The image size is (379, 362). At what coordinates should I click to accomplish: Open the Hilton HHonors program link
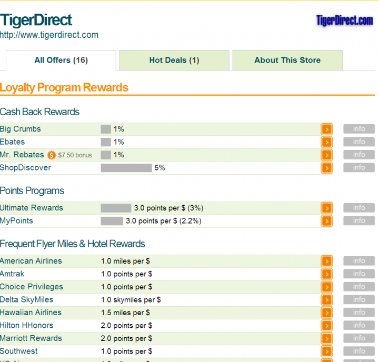pos(27,325)
